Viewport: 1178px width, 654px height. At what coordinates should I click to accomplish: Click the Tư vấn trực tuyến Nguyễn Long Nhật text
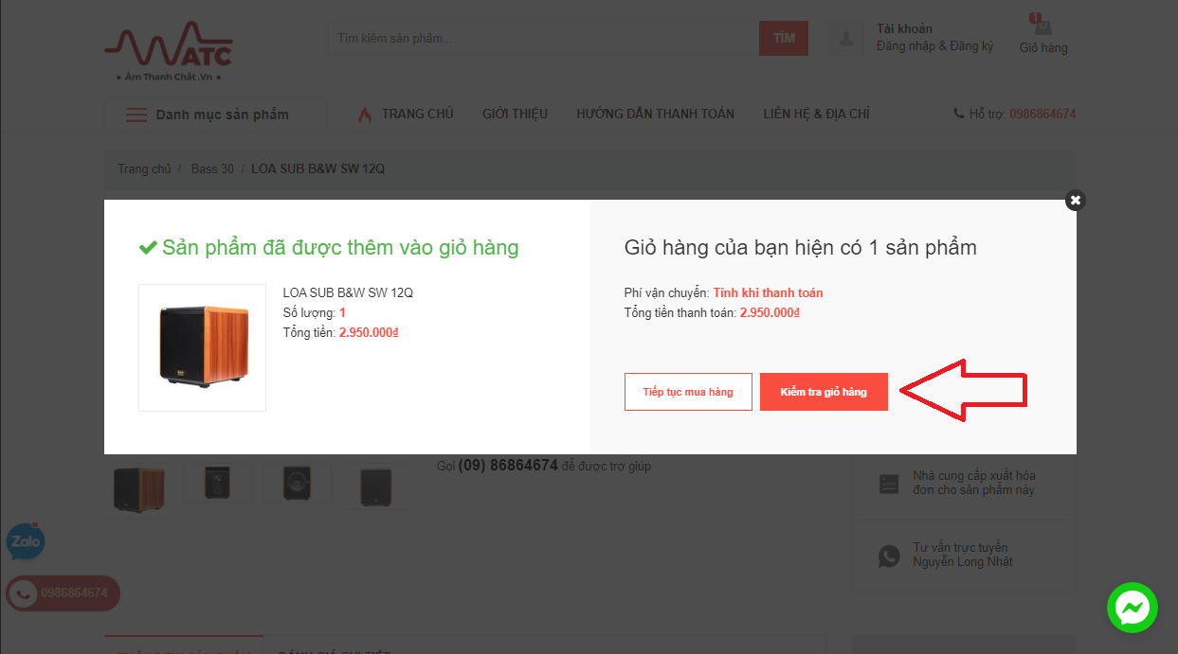click(963, 555)
